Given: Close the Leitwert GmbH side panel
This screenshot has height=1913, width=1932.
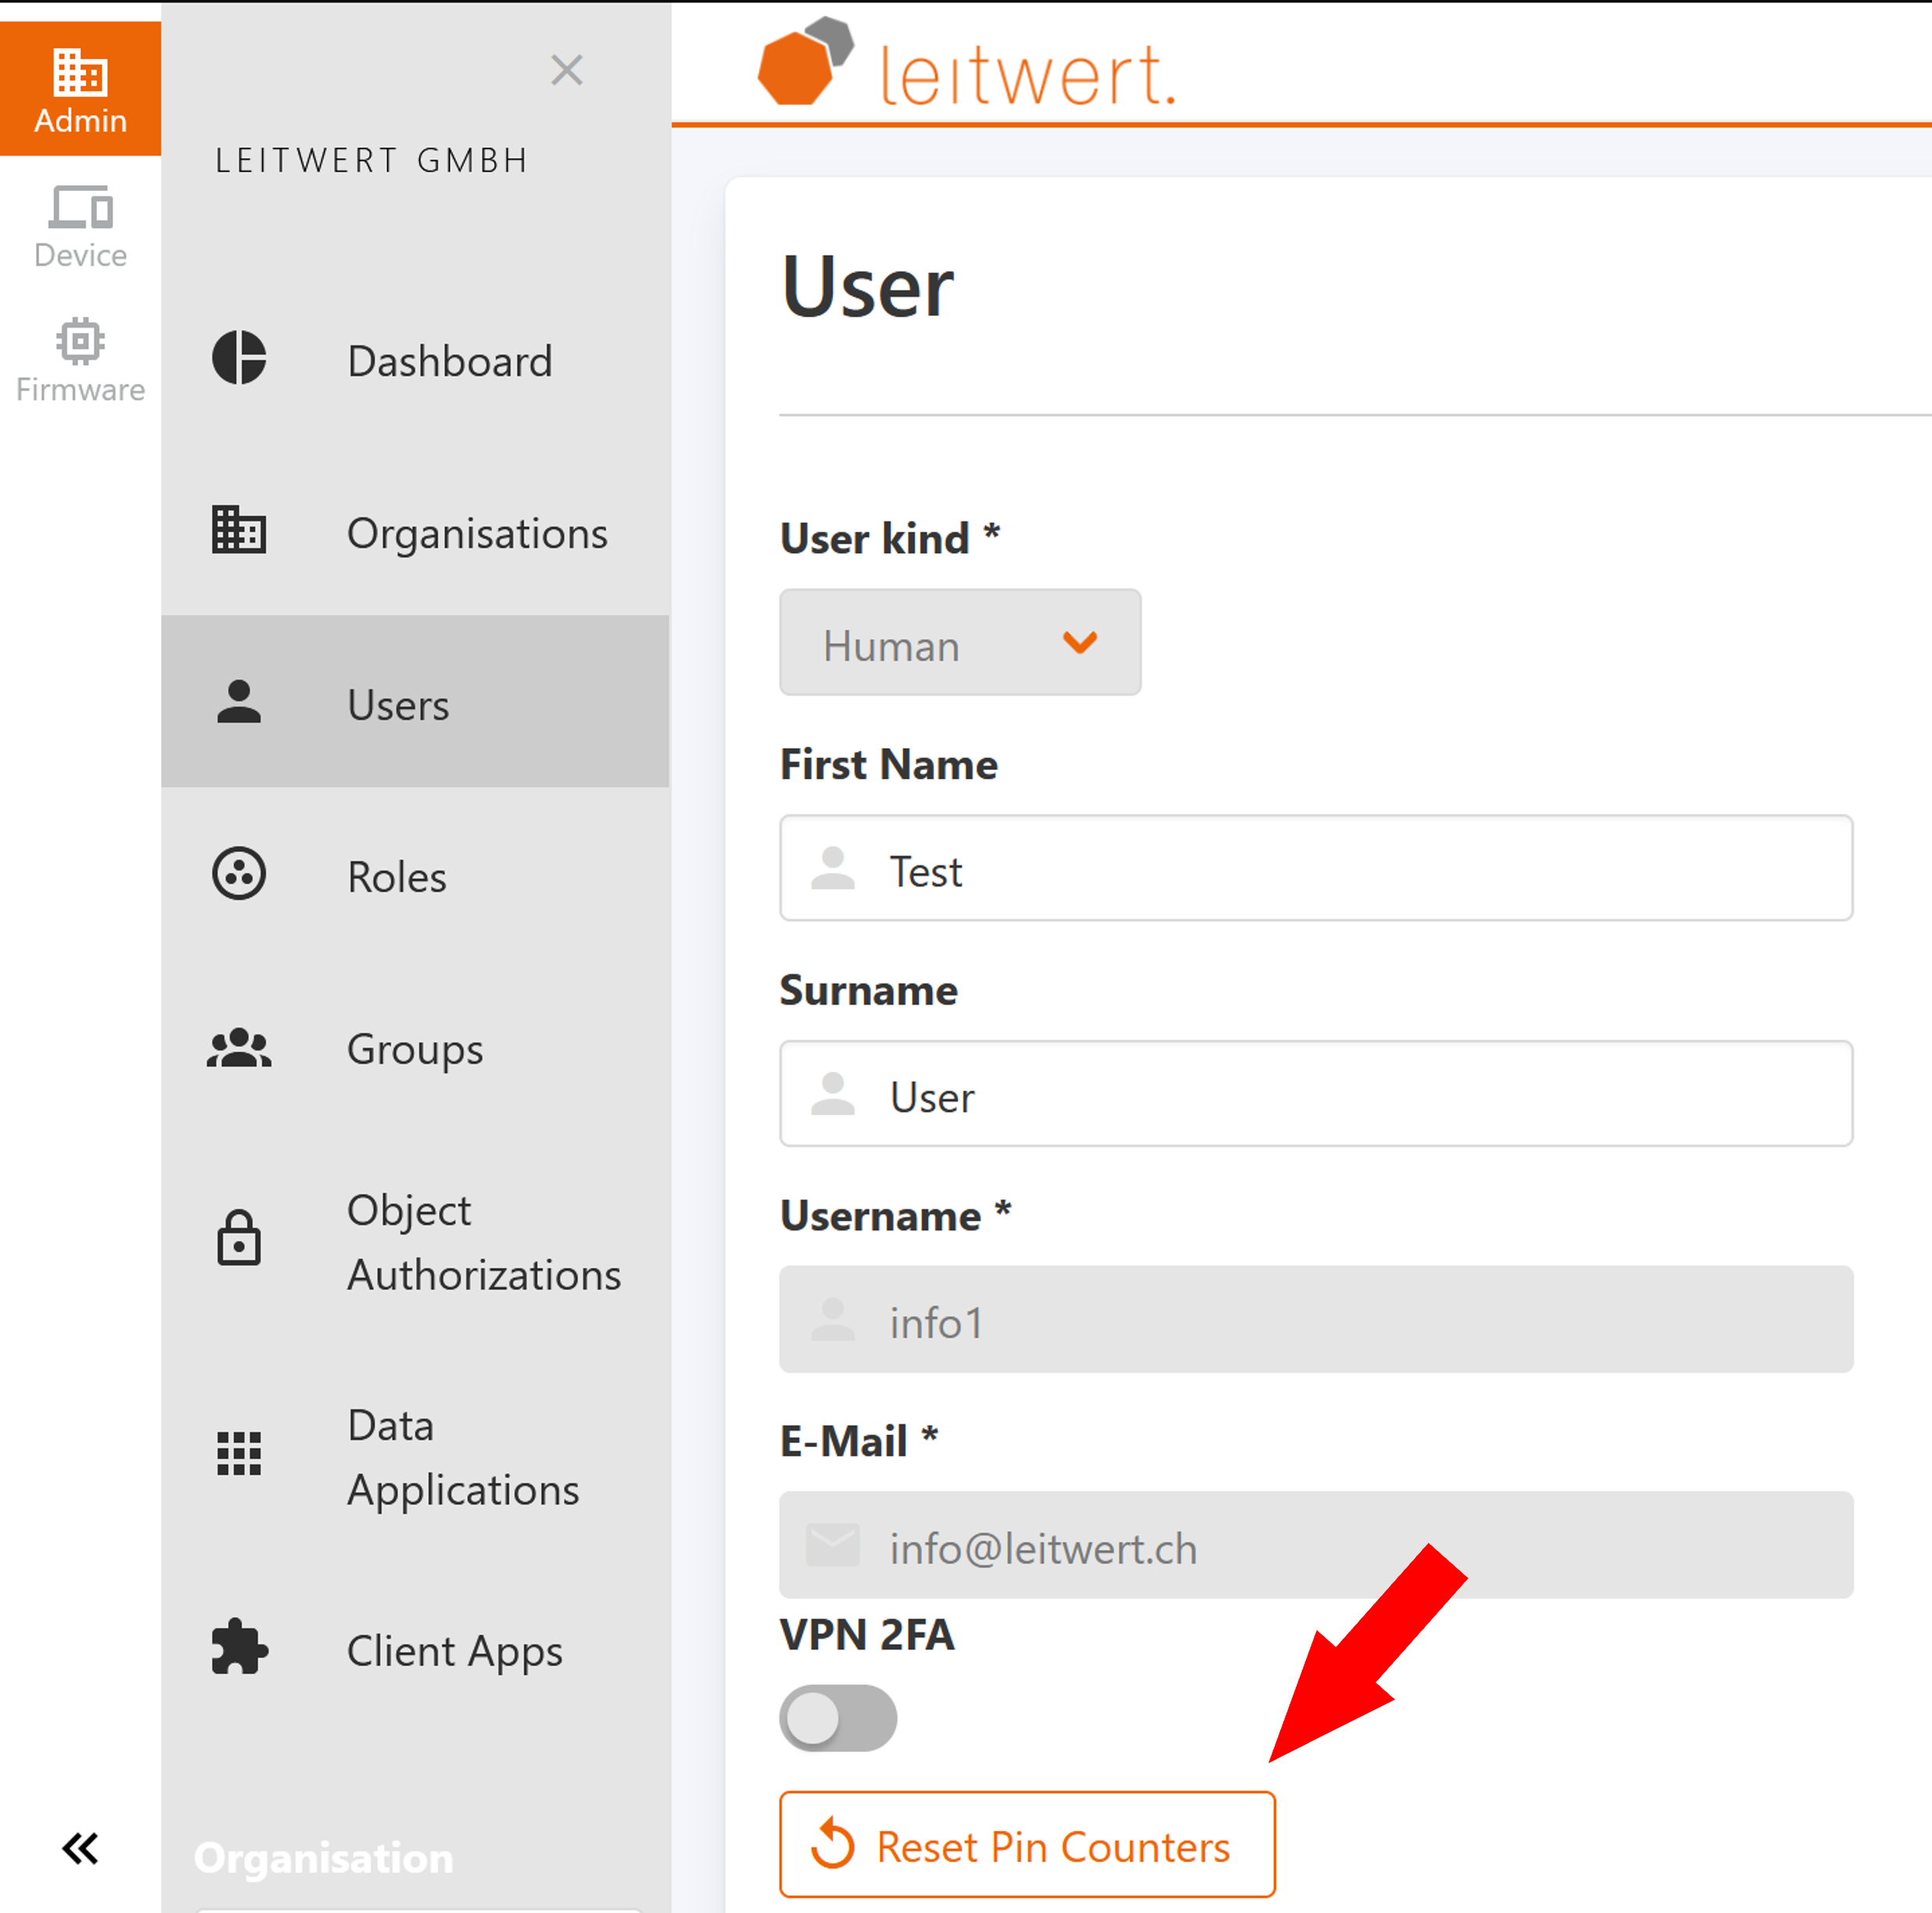Looking at the screenshot, I should pos(567,70).
